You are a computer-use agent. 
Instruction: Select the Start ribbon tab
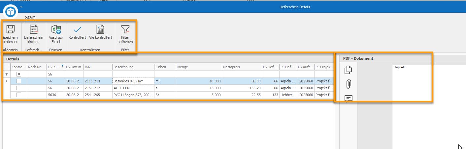click(30, 17)
